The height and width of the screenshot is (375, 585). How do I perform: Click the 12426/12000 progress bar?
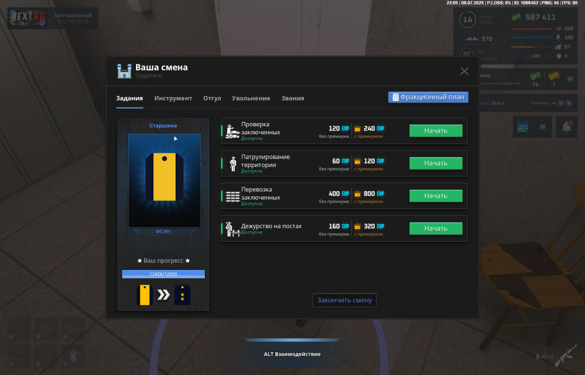[x=164, y=274]
